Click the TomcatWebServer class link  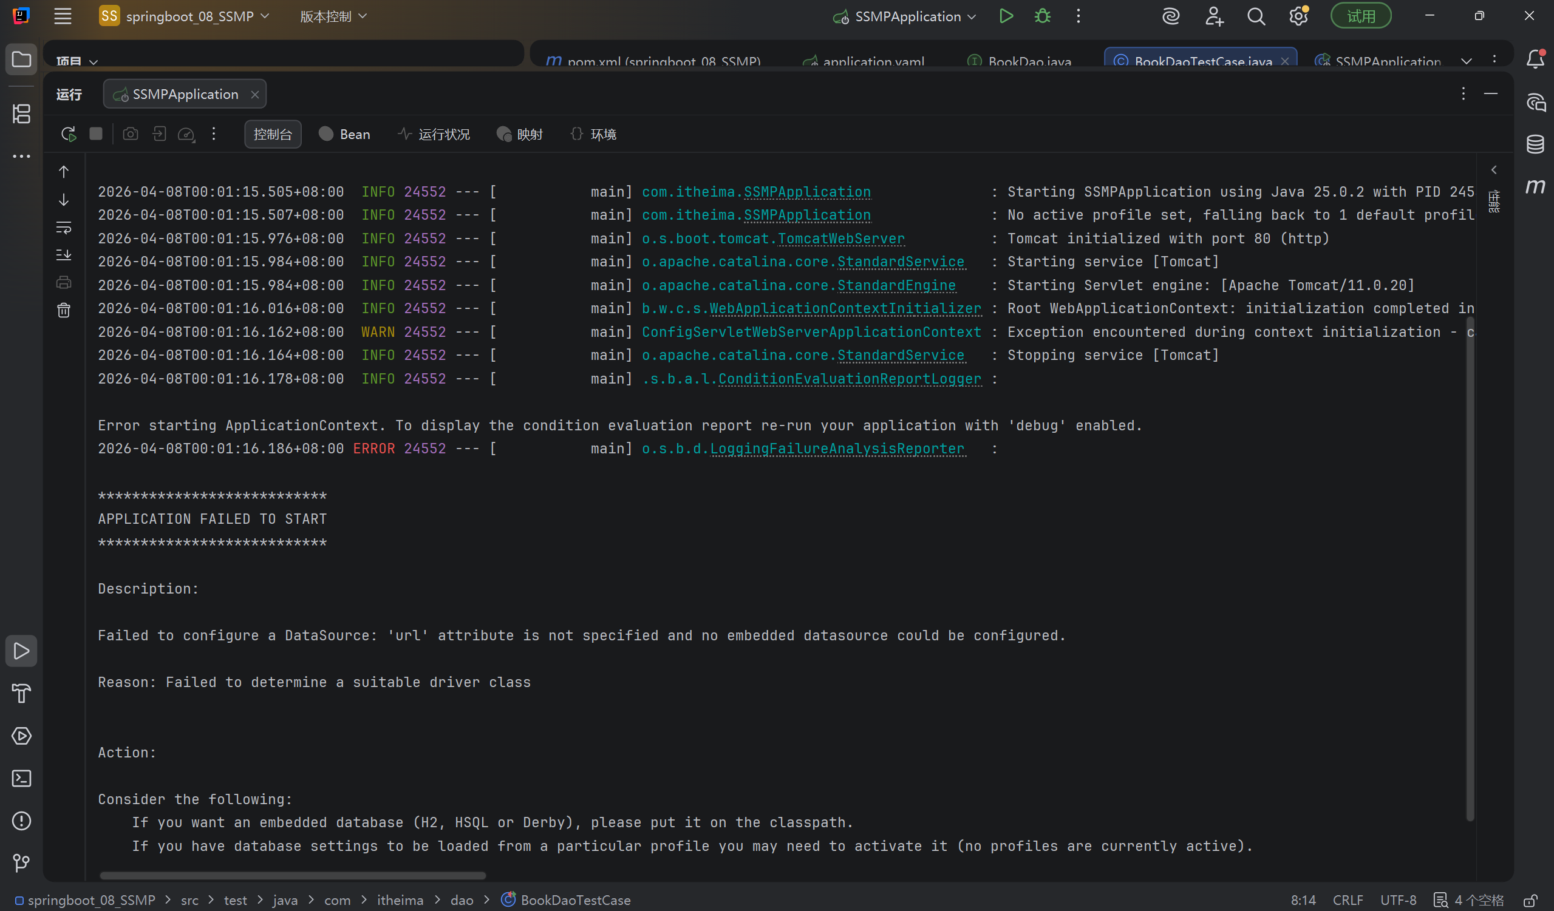[840, 239]
